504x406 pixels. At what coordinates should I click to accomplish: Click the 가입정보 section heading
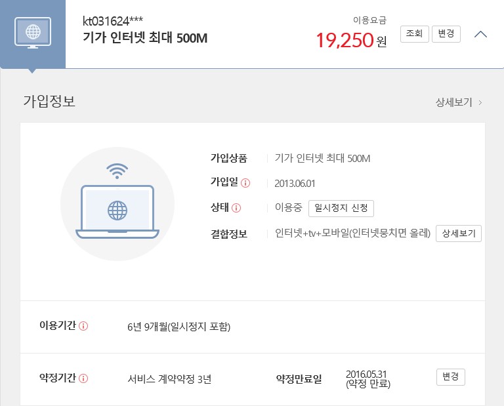49,102
